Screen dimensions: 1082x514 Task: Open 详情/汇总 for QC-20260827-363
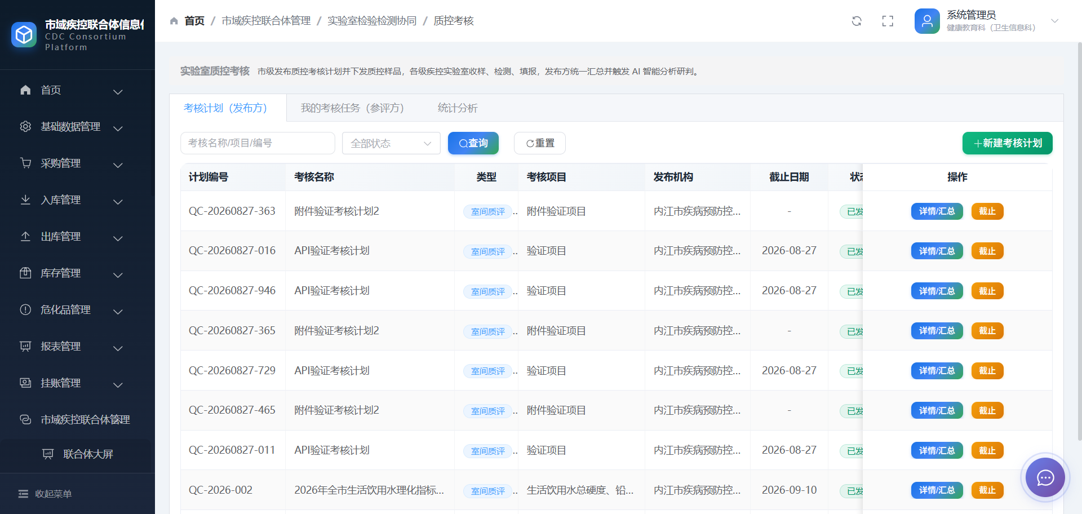tap(937, 211)
